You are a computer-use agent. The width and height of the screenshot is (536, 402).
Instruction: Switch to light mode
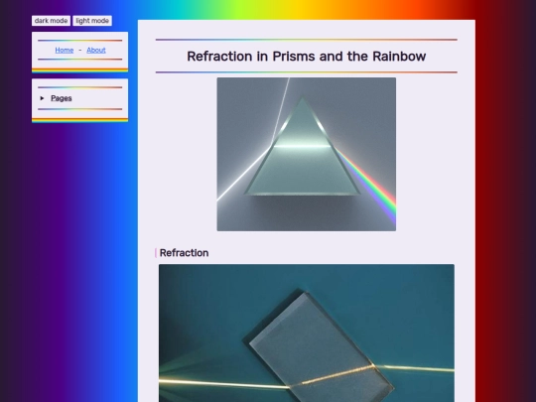point(92,21)
